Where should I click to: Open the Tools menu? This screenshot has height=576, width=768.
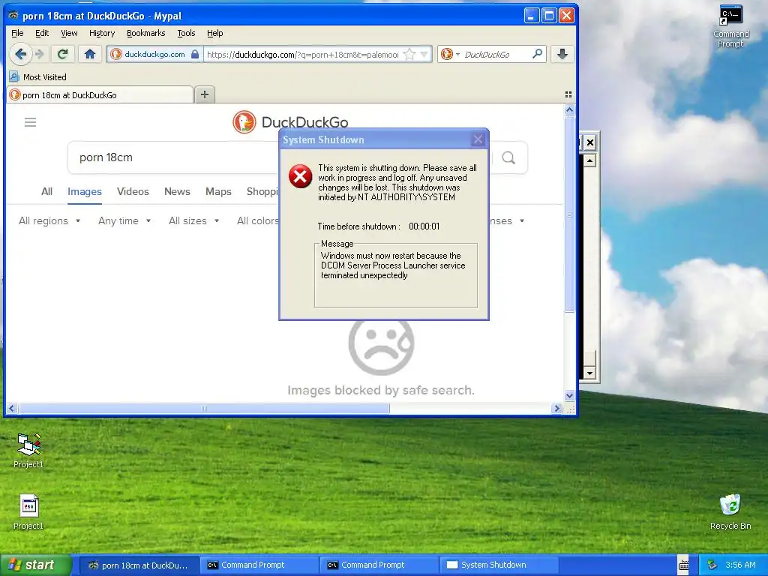186,33
